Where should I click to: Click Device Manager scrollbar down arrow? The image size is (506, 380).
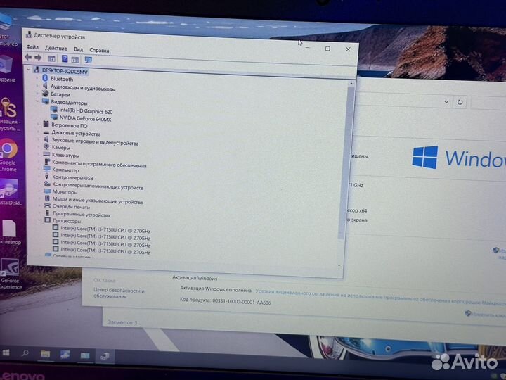point(339,265)
